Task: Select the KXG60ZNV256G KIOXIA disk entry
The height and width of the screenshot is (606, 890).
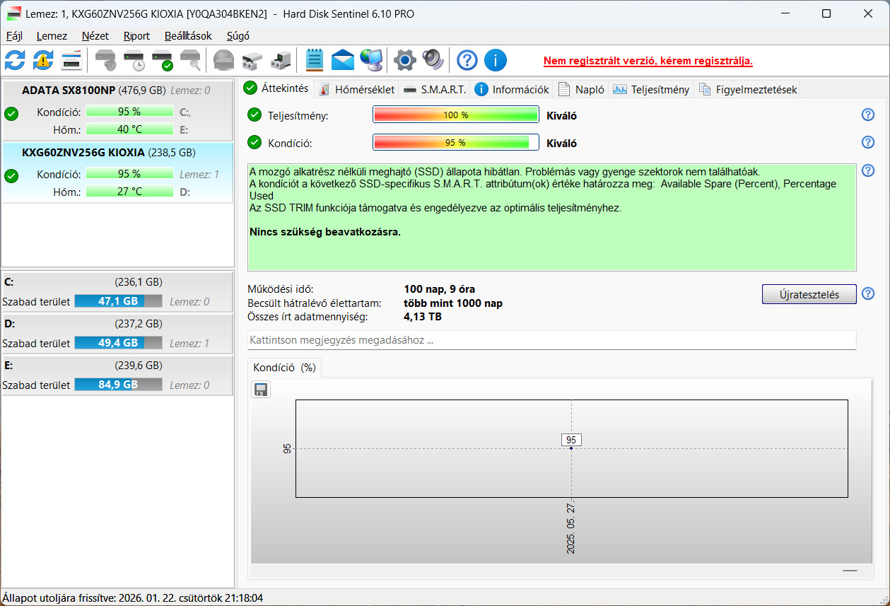Action: pos(117,173)
